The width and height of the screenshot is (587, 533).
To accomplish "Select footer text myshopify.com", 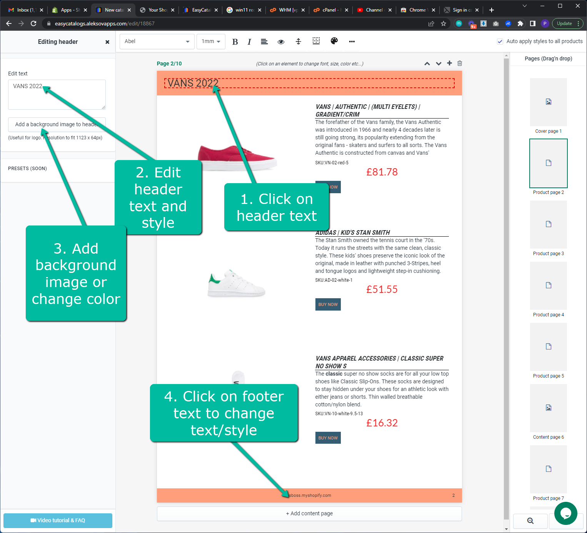I will click(310, 495).
